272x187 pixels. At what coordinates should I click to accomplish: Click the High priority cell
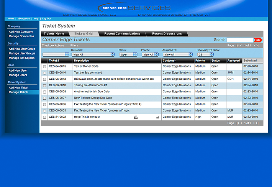[198, 117]
